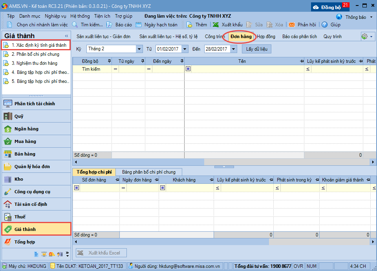Click the Báo cáo report toolbar icon
The width and height of the screenshot is (377, 271).
(110, 25)
